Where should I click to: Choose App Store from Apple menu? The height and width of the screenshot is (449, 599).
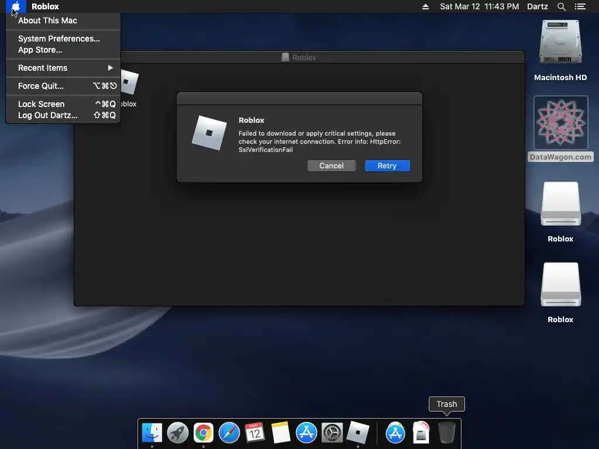point(63,50)
